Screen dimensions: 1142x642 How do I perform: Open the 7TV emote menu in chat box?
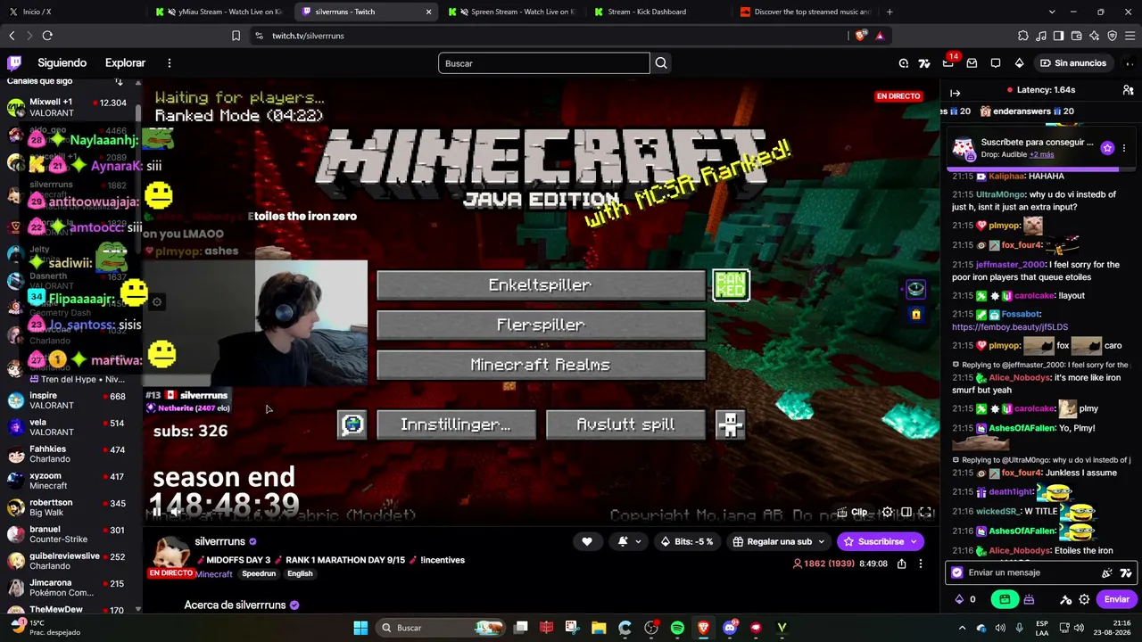pyautogui.click(x=1126, y=573)
